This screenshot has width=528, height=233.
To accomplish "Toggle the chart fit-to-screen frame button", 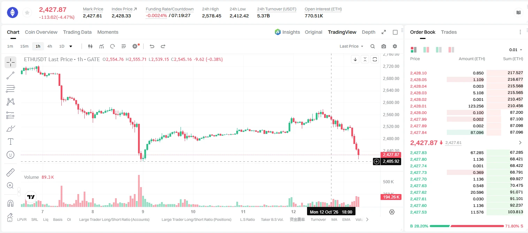I will (x=375, y=59).
